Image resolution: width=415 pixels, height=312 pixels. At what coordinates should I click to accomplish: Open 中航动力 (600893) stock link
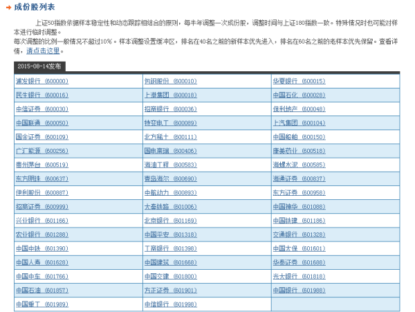(x=170, y=193)
